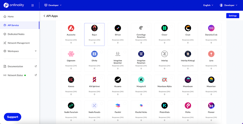Click the Juno network logo
This screenshot has height=124, width=243.
(211, 54)
